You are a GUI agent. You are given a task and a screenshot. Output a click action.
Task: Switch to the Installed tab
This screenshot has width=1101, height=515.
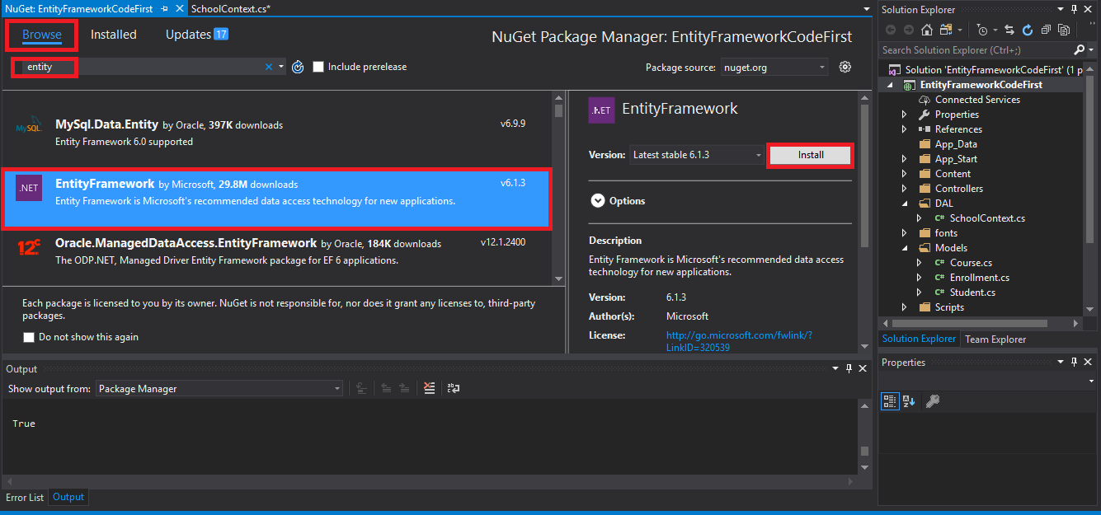coord(114,35)
